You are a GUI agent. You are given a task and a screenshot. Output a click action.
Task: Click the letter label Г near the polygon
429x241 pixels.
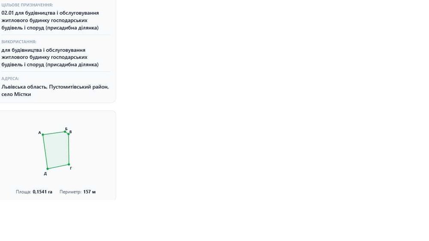(x=71, y=168)
